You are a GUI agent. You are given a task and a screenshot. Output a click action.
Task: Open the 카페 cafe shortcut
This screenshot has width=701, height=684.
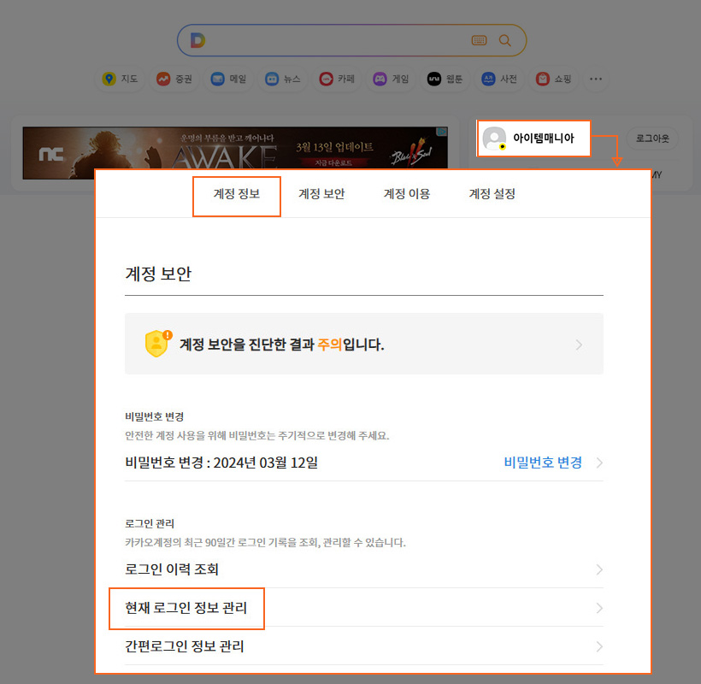point(336,79)
